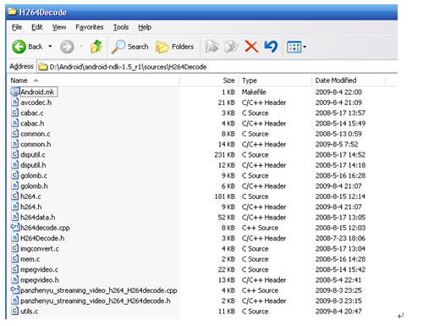The image size is (423, 326).
Task: Open the Edit menu
Action: click(37, 27)
